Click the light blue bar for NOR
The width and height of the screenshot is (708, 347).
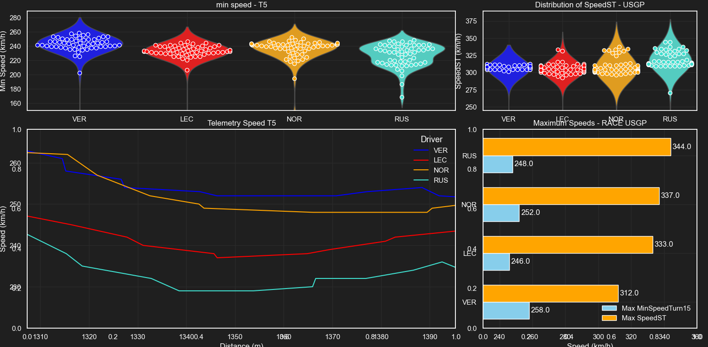(501, 213)
